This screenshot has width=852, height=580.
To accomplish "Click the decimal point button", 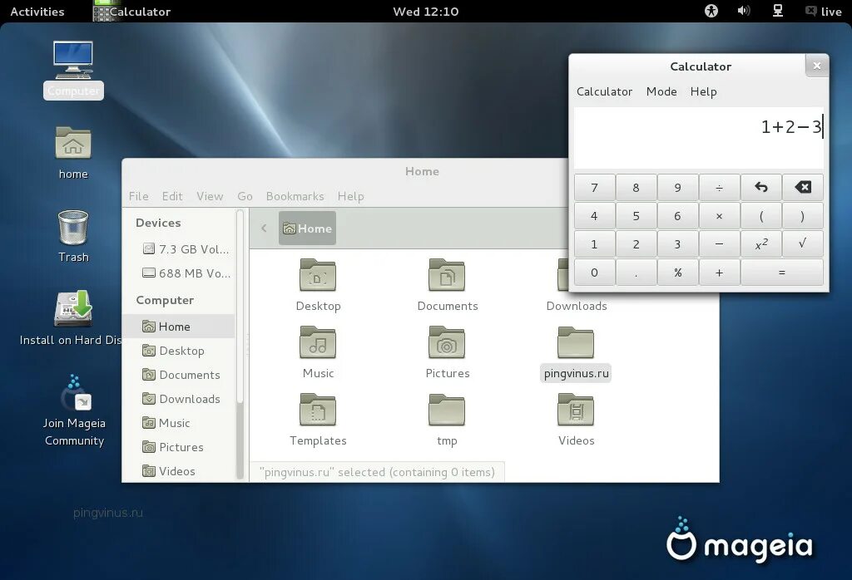I will tap(636, 272).
